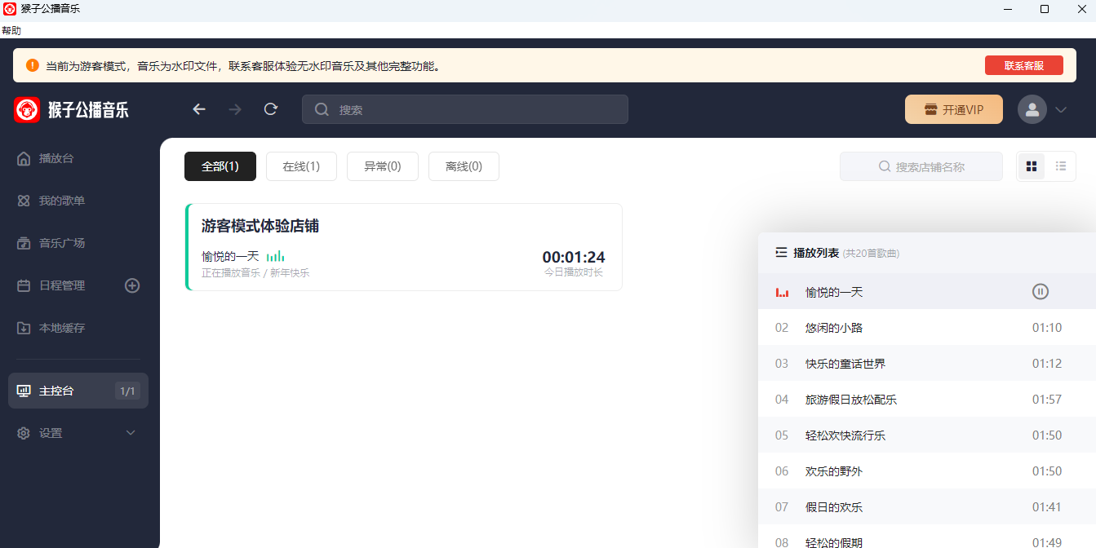
Task: Select the 在线(1) filter tab
Action: pos(301,166)
